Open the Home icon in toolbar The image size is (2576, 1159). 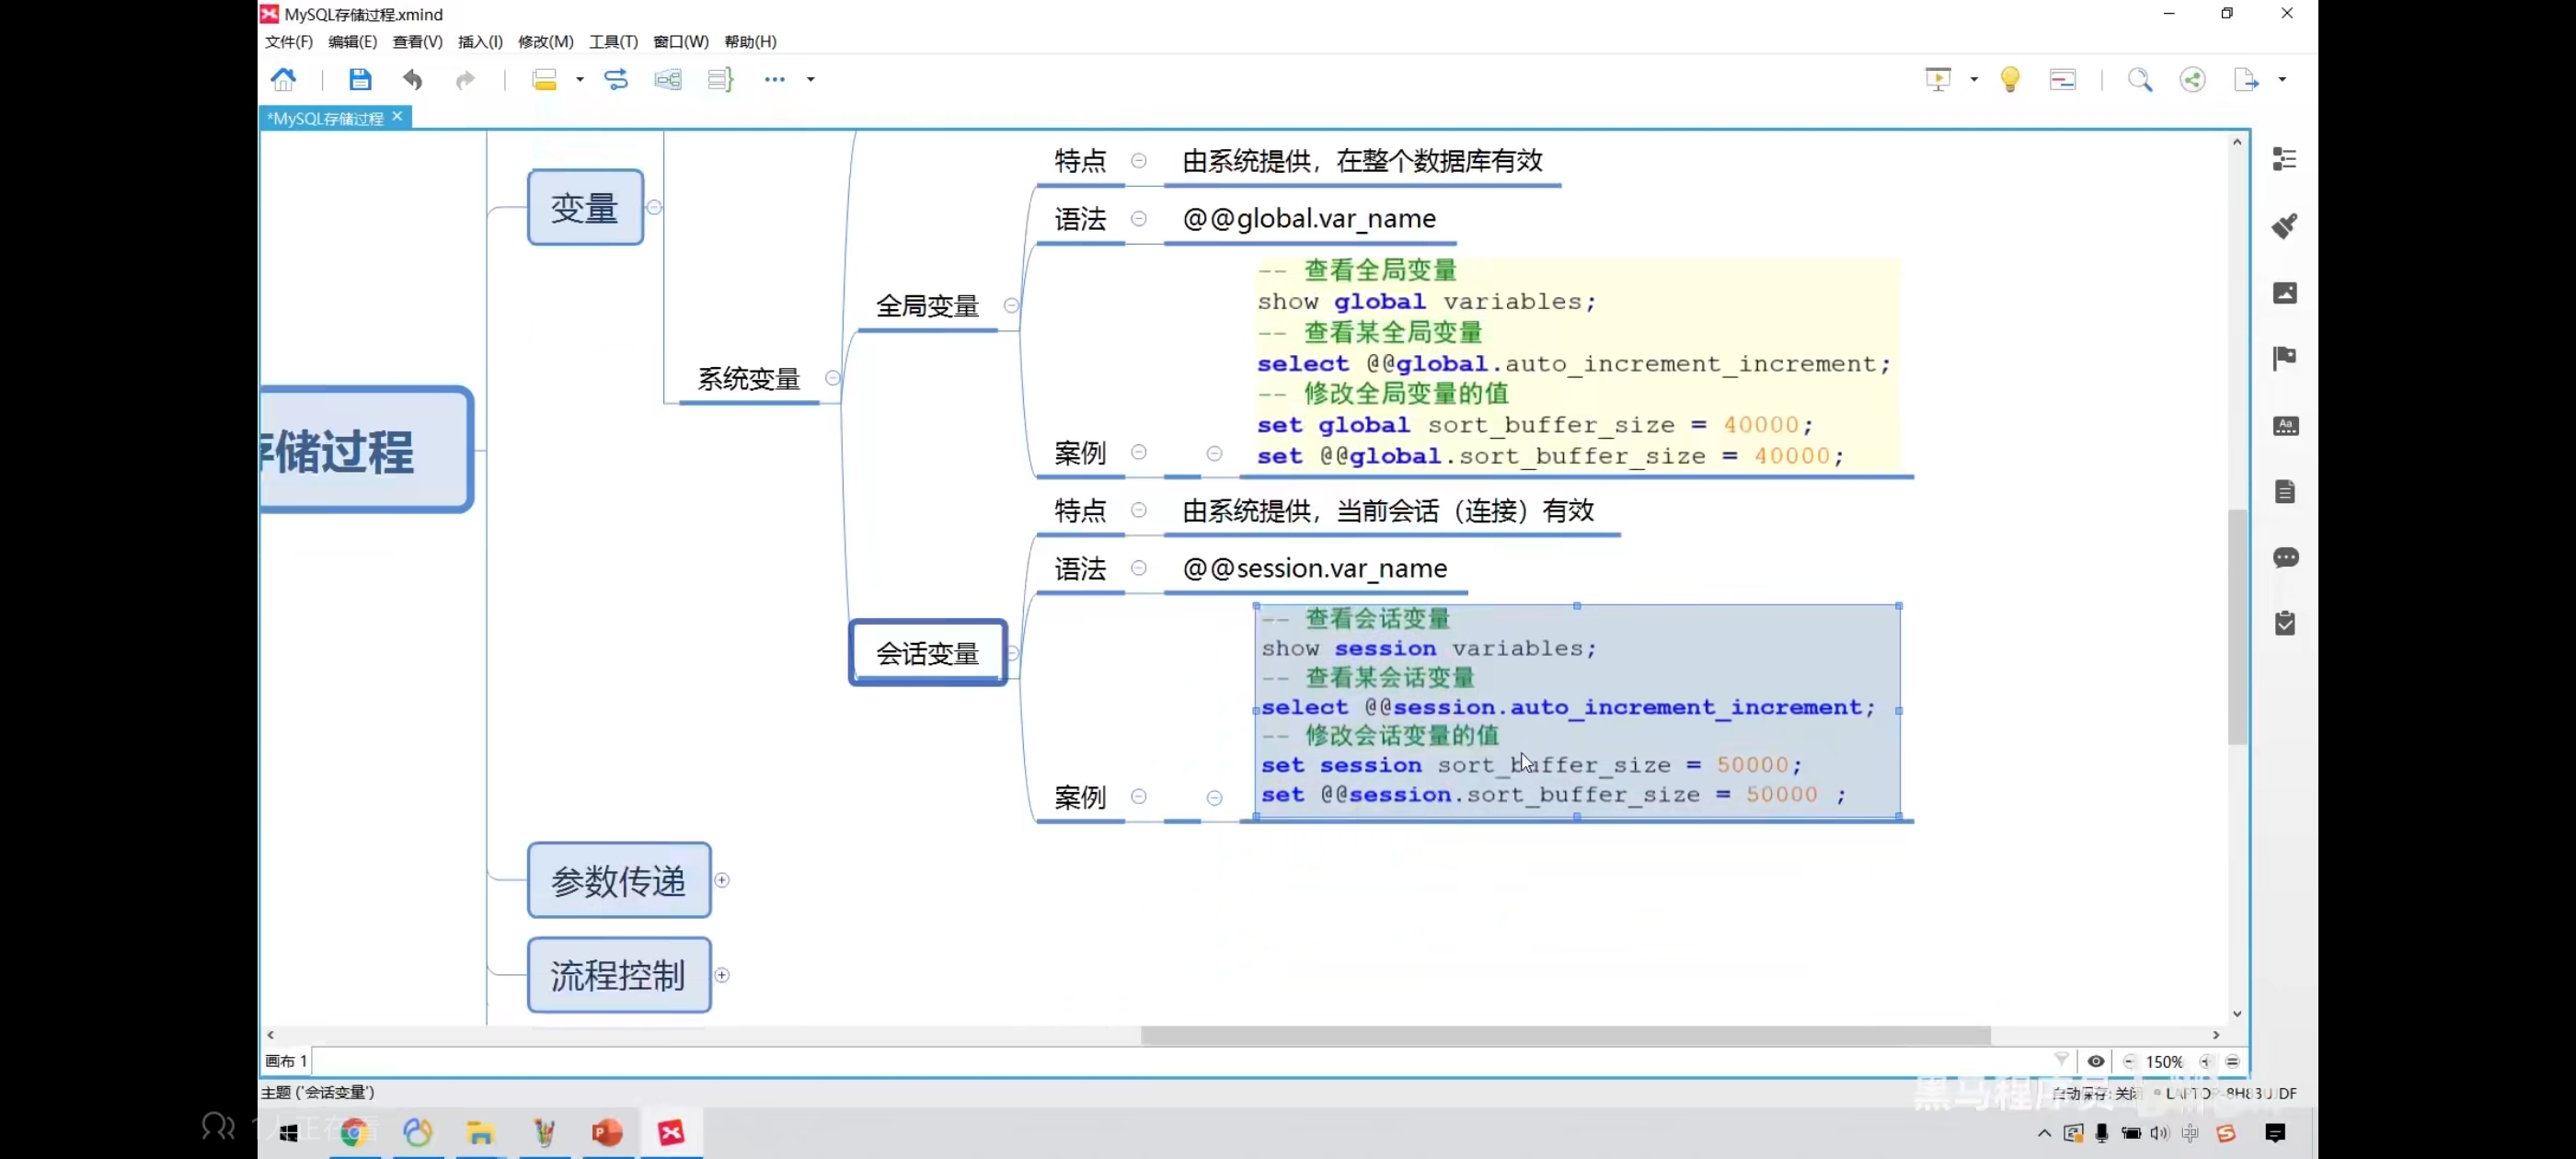click(284, 79)
